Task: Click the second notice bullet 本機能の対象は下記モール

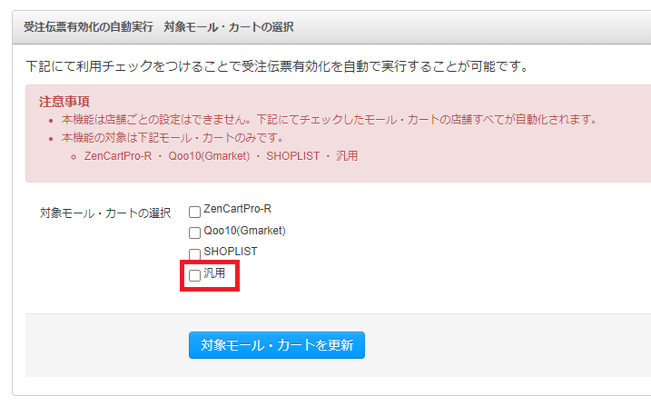Action: point(173,138)
